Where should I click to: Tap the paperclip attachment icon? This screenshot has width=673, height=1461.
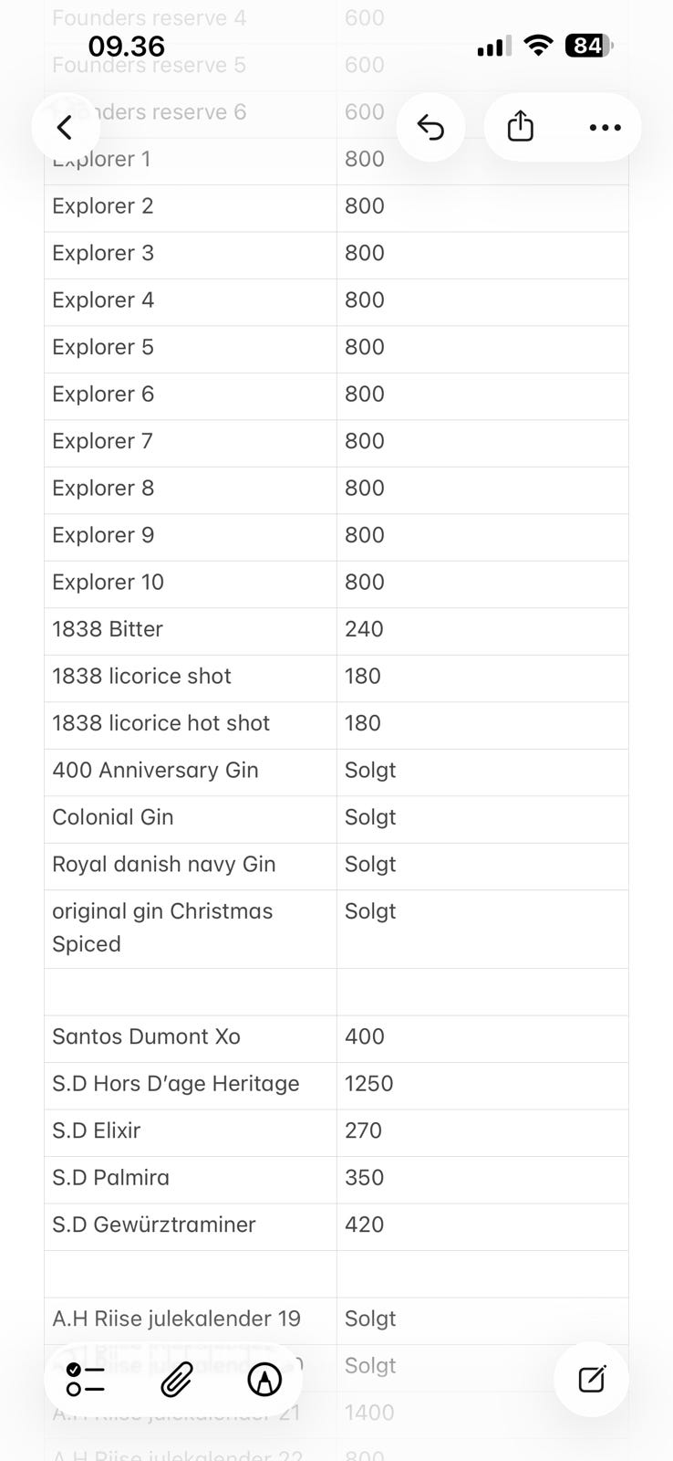176,1379
